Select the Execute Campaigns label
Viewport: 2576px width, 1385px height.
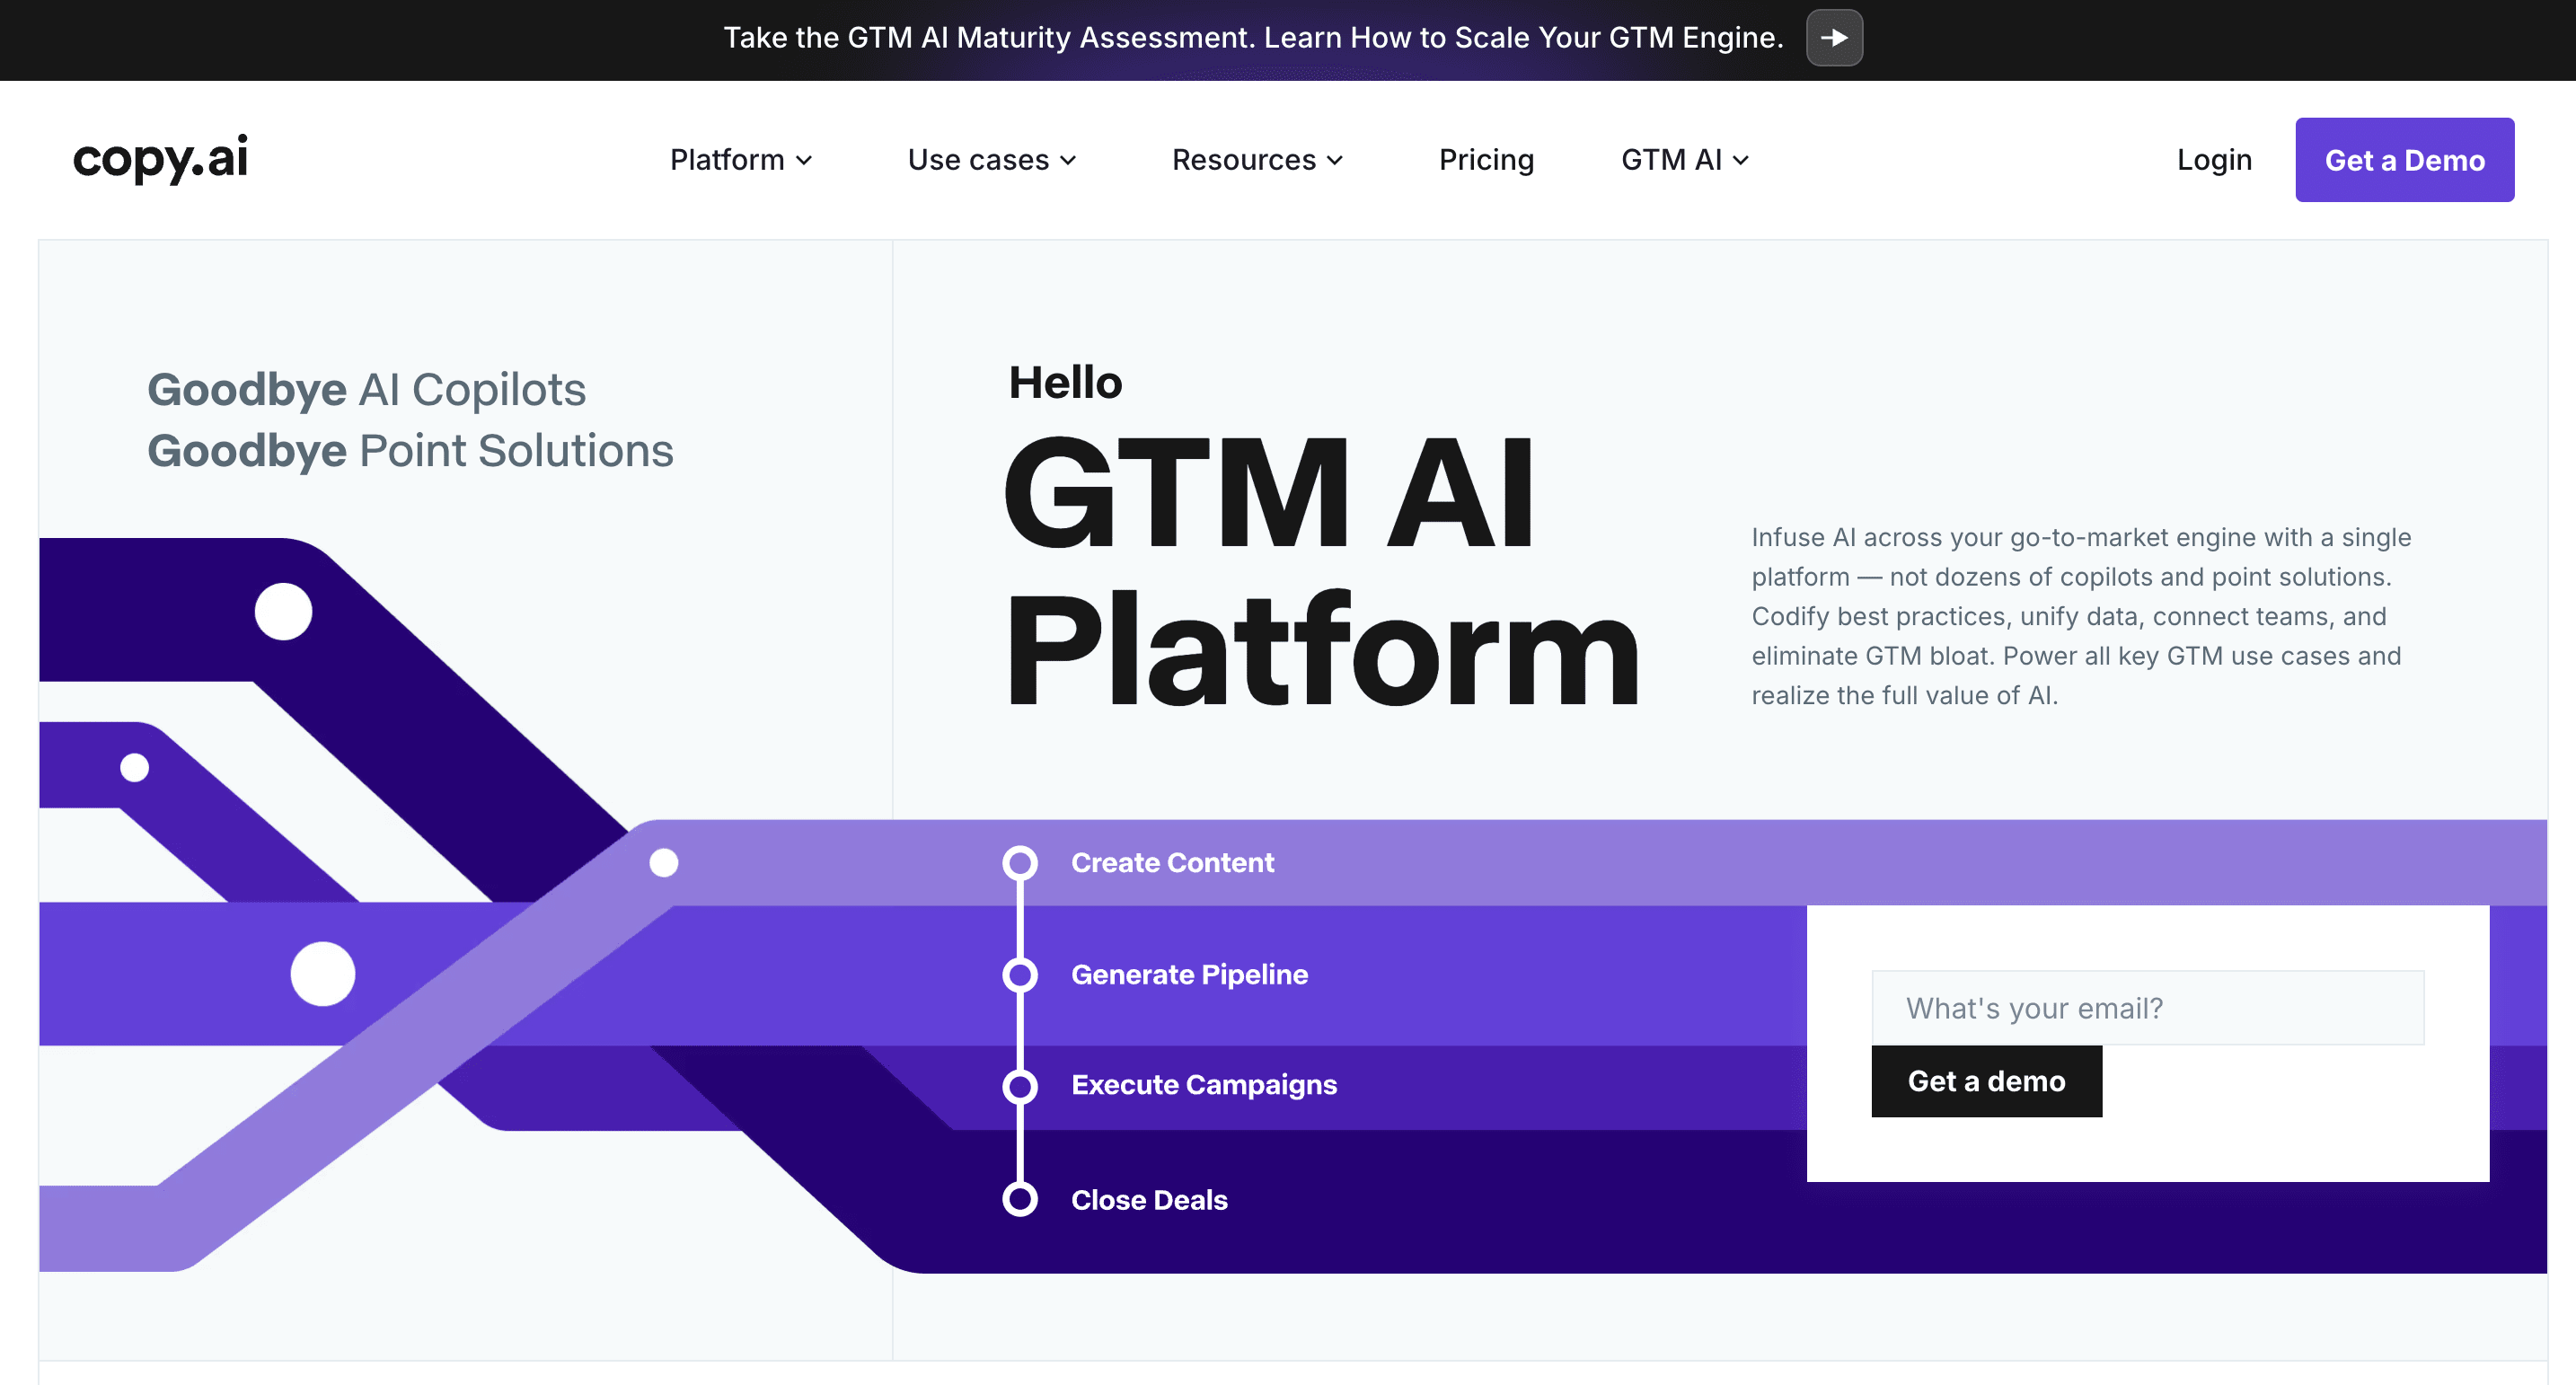tap(1204, 1085)
